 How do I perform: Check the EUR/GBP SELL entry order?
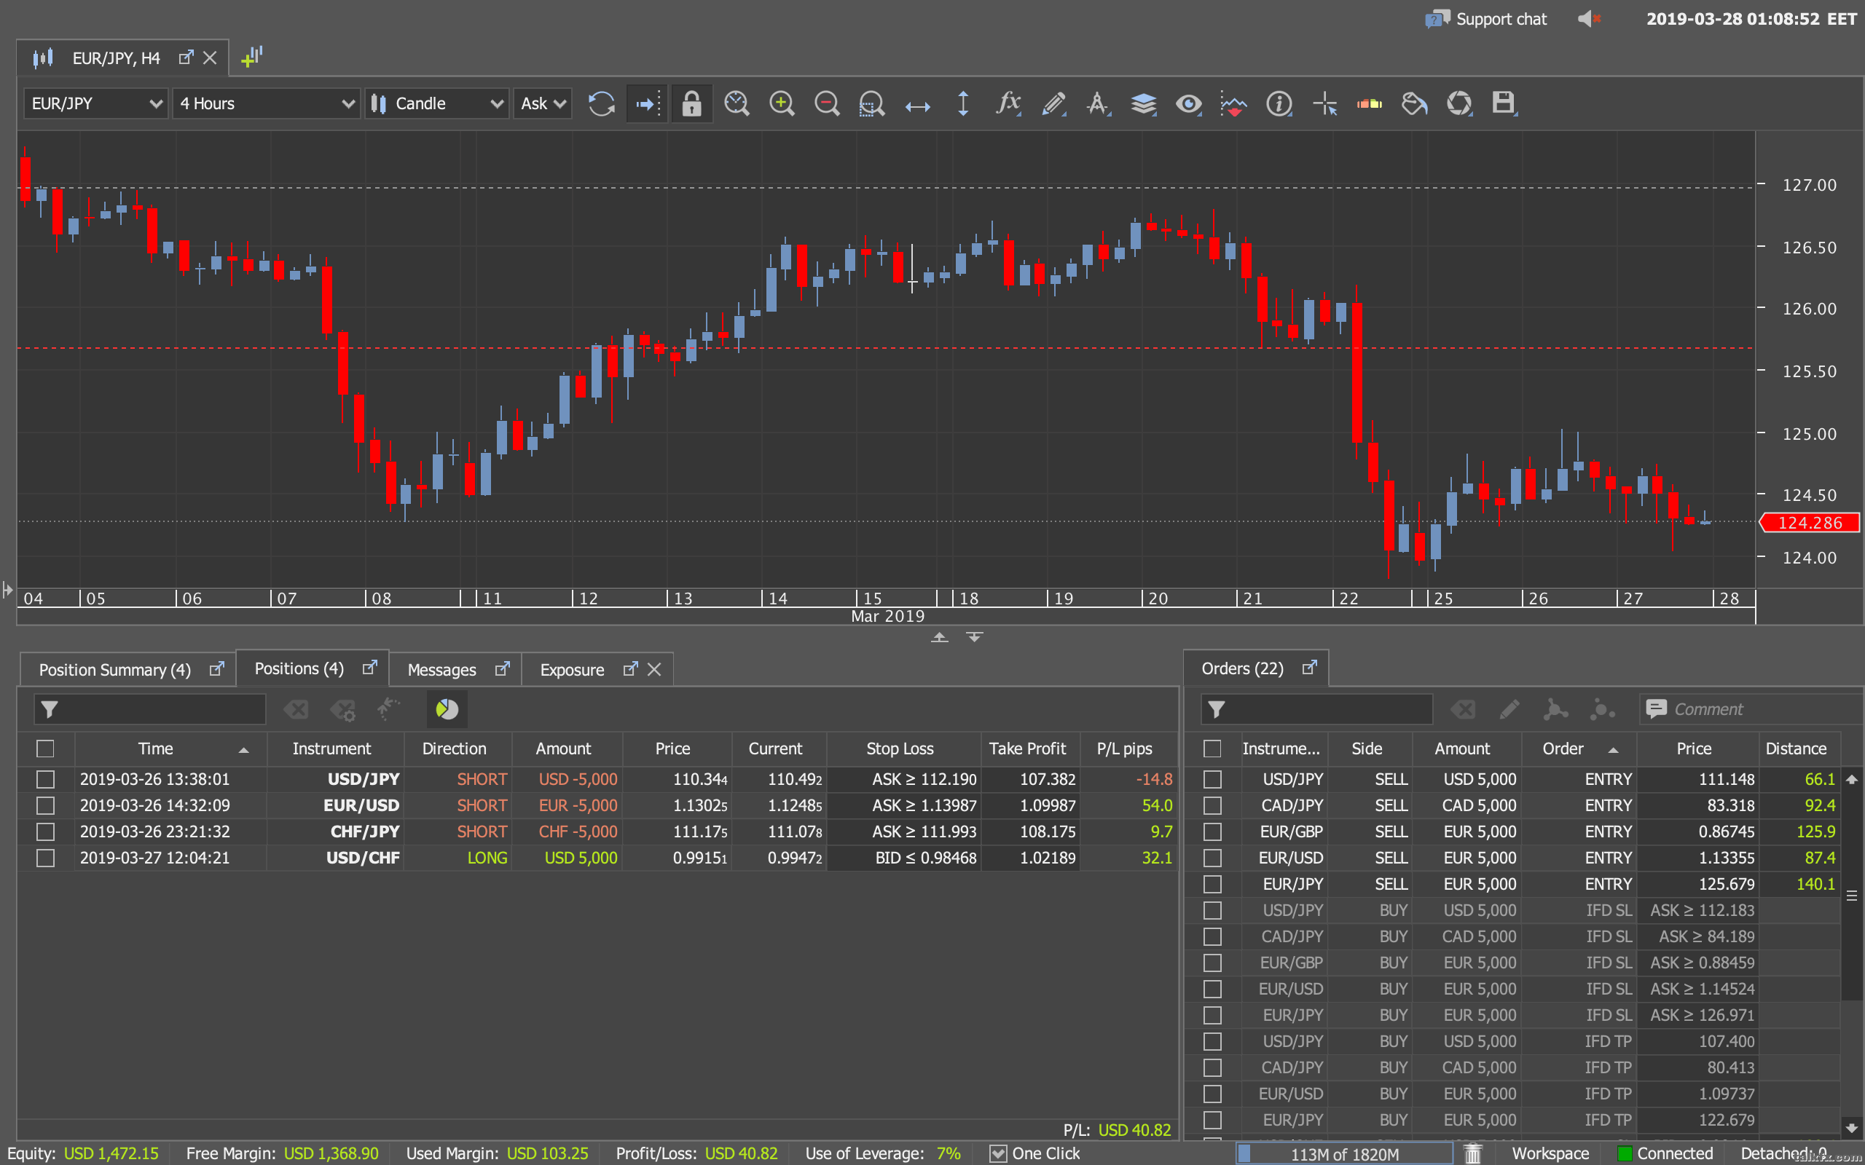click(x=1212, y=832)
